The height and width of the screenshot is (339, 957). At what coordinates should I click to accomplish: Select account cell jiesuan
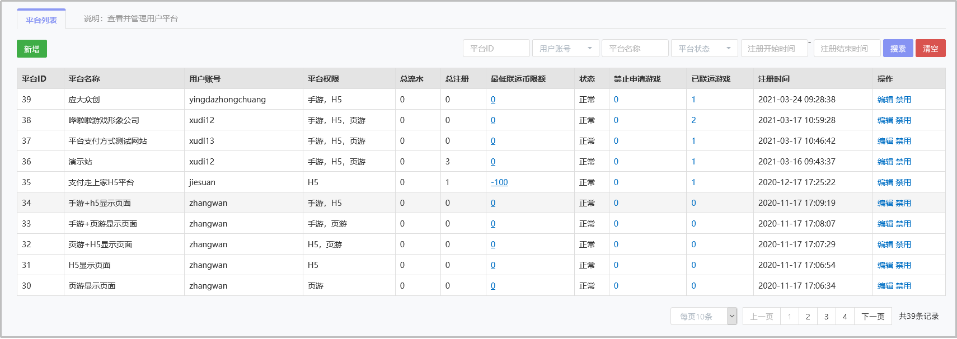(x=202, y=182)
